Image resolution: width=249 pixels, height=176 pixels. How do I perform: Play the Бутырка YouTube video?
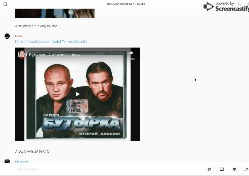click(x=78, y=94)
